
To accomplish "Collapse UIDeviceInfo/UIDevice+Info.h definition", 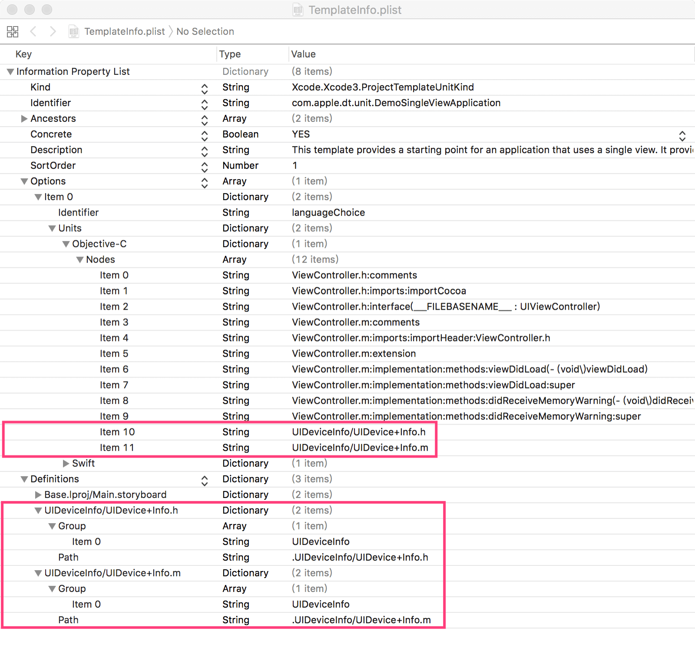I will point(38,511).
